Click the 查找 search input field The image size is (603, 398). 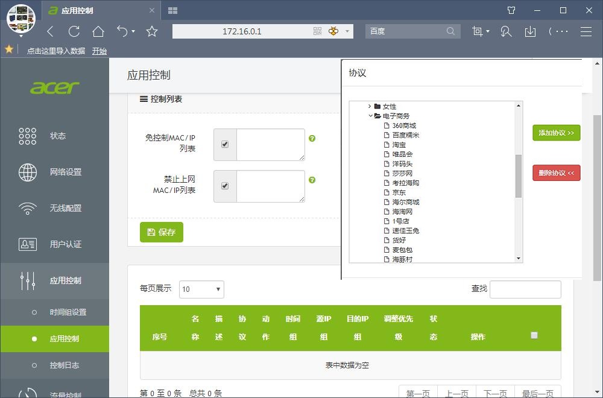point(525,289)
